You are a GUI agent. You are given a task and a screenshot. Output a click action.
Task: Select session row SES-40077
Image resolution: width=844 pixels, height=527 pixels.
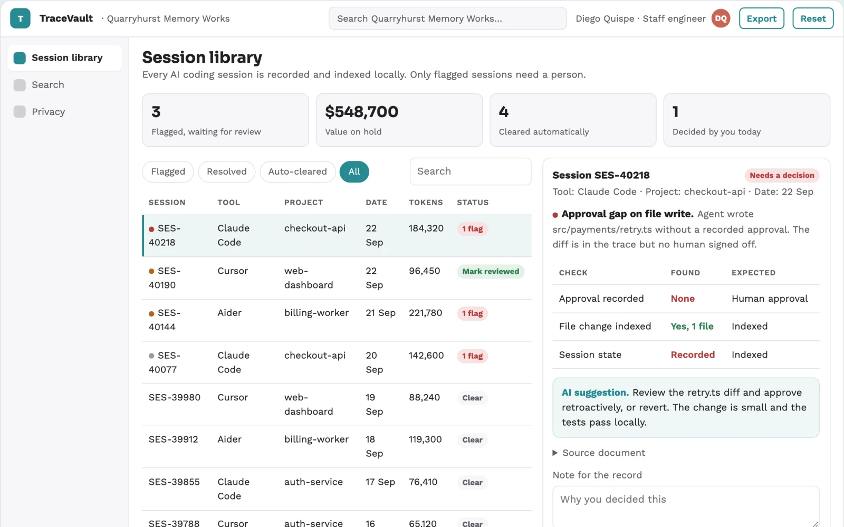point(337,362)
